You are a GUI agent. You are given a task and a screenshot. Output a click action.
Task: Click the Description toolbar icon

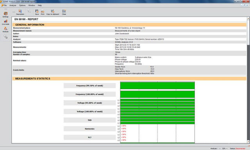point(20,12)
